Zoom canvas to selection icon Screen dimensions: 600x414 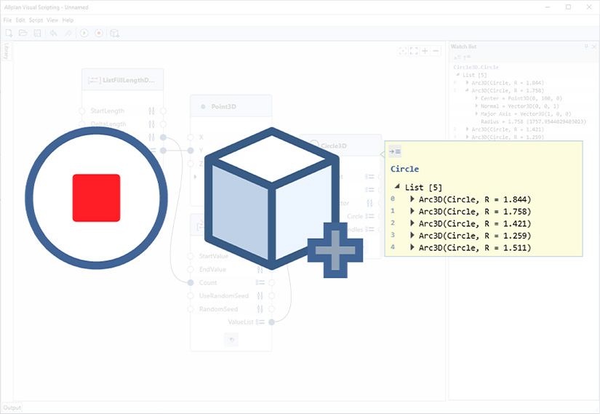403,51
